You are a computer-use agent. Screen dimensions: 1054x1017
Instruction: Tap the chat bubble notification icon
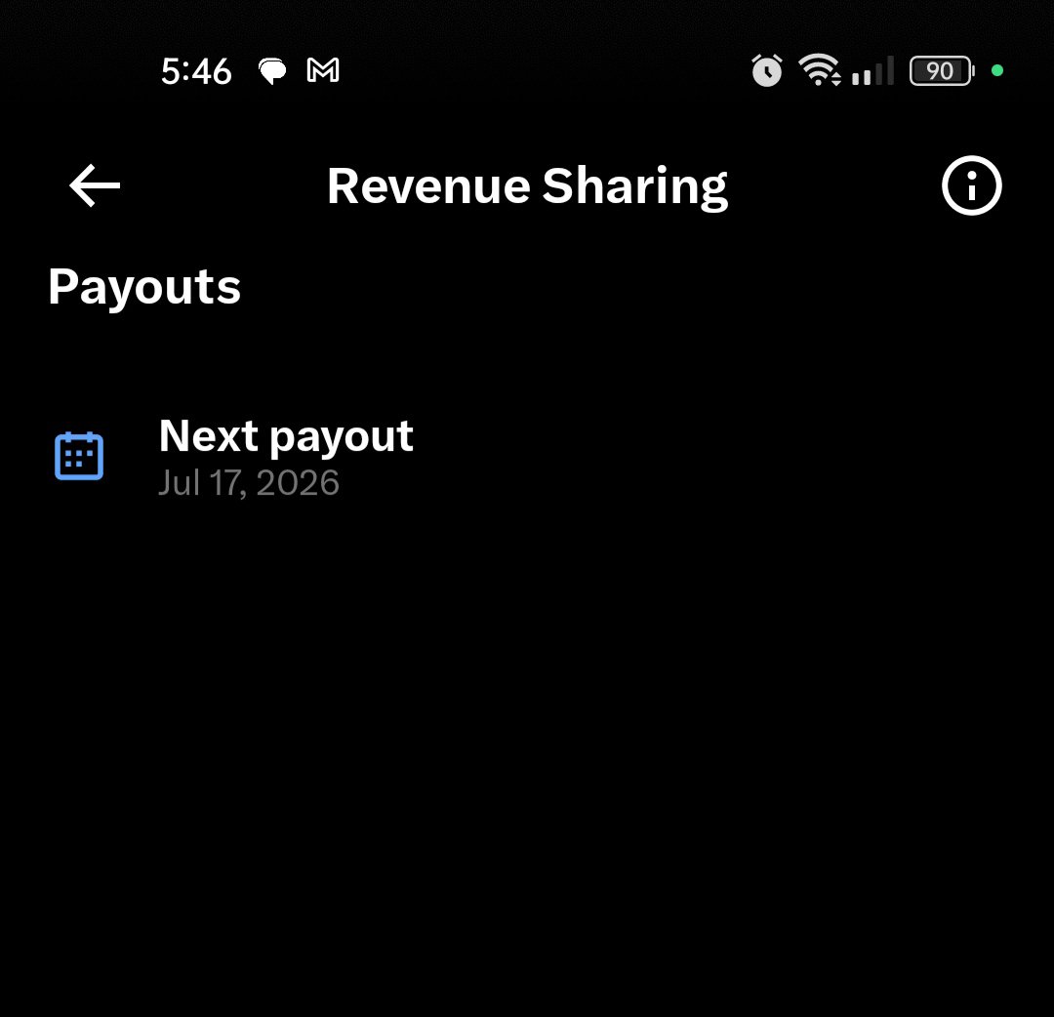click(x=272, y=71)
